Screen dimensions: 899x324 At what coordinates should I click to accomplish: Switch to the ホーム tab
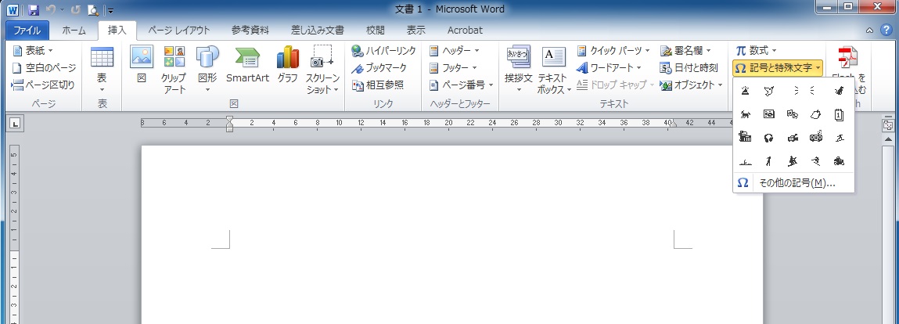point(74,31)
